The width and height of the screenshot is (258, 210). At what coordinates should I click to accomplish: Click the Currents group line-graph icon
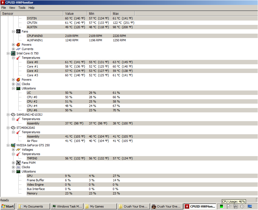coord(18,49)
